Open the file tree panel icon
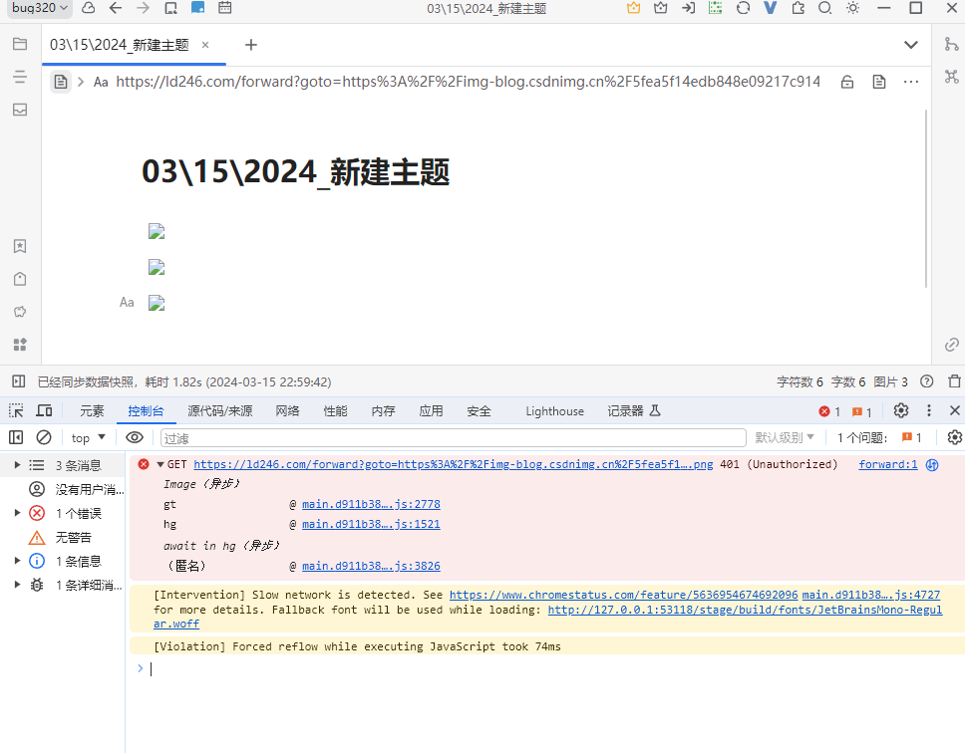This screenshot has height=753, width=965. [x=20, y=44]
